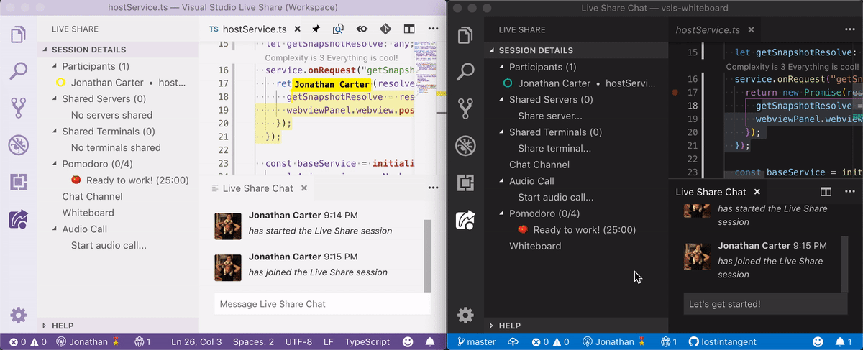This screenshot has width=863, height=350.
Task: Collapse Shared Terminals (0) in light window
Action: pos(55,132)
